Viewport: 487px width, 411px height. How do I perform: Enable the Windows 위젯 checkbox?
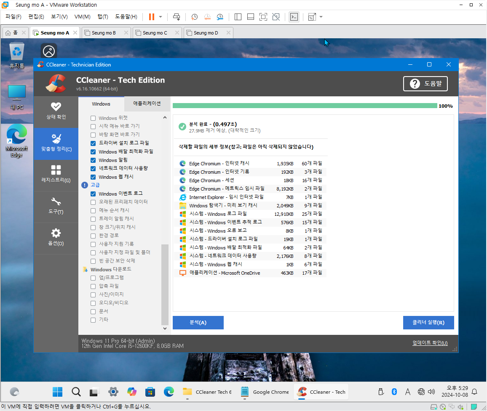[x=93, y=118]
